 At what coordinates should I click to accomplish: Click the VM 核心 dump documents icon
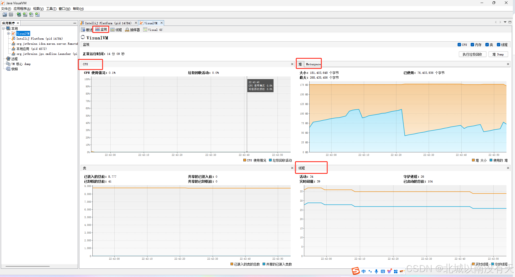pos(8,64)
